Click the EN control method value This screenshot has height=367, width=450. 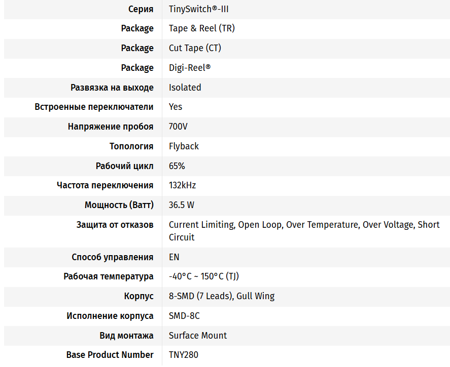tap(174, 257)
